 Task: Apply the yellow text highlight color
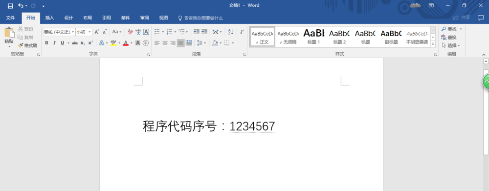[113, 42]
